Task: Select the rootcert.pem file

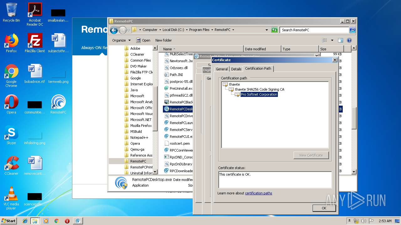Action: coord(180,143)
